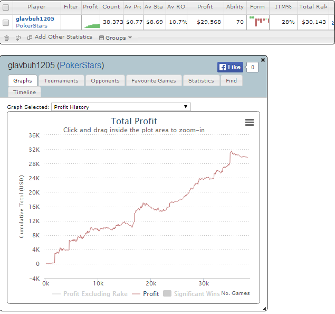The height and width of the screenshot is (314, 335).
Task: Click the 10.7% average ROI cell
Action: (178, 22)
